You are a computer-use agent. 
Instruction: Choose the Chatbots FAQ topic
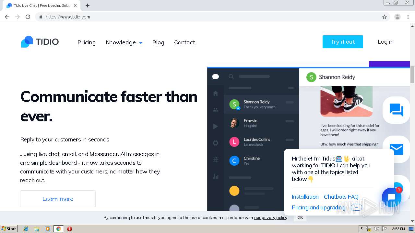tap(341, 197)
